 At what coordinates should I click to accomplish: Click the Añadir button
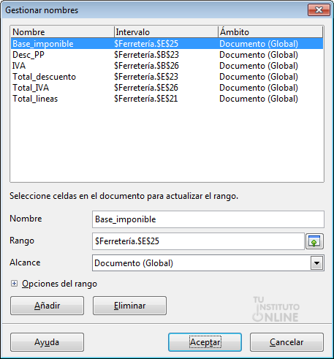[x=47, y=306]
